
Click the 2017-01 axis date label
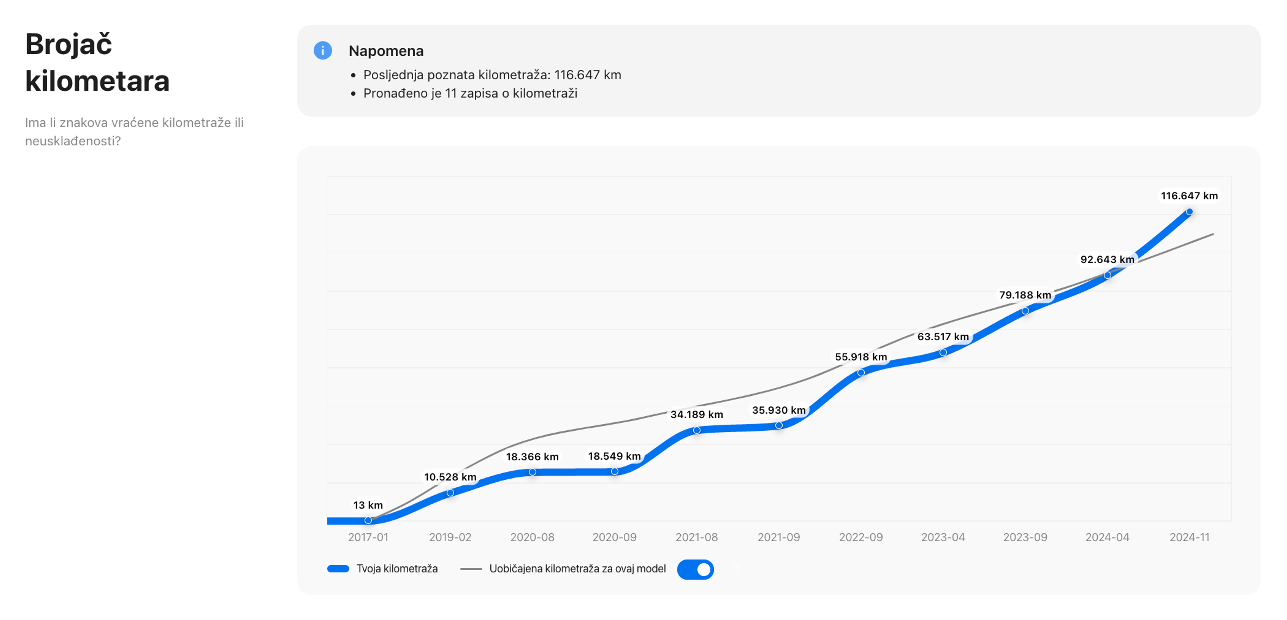(x=368, y=537)
